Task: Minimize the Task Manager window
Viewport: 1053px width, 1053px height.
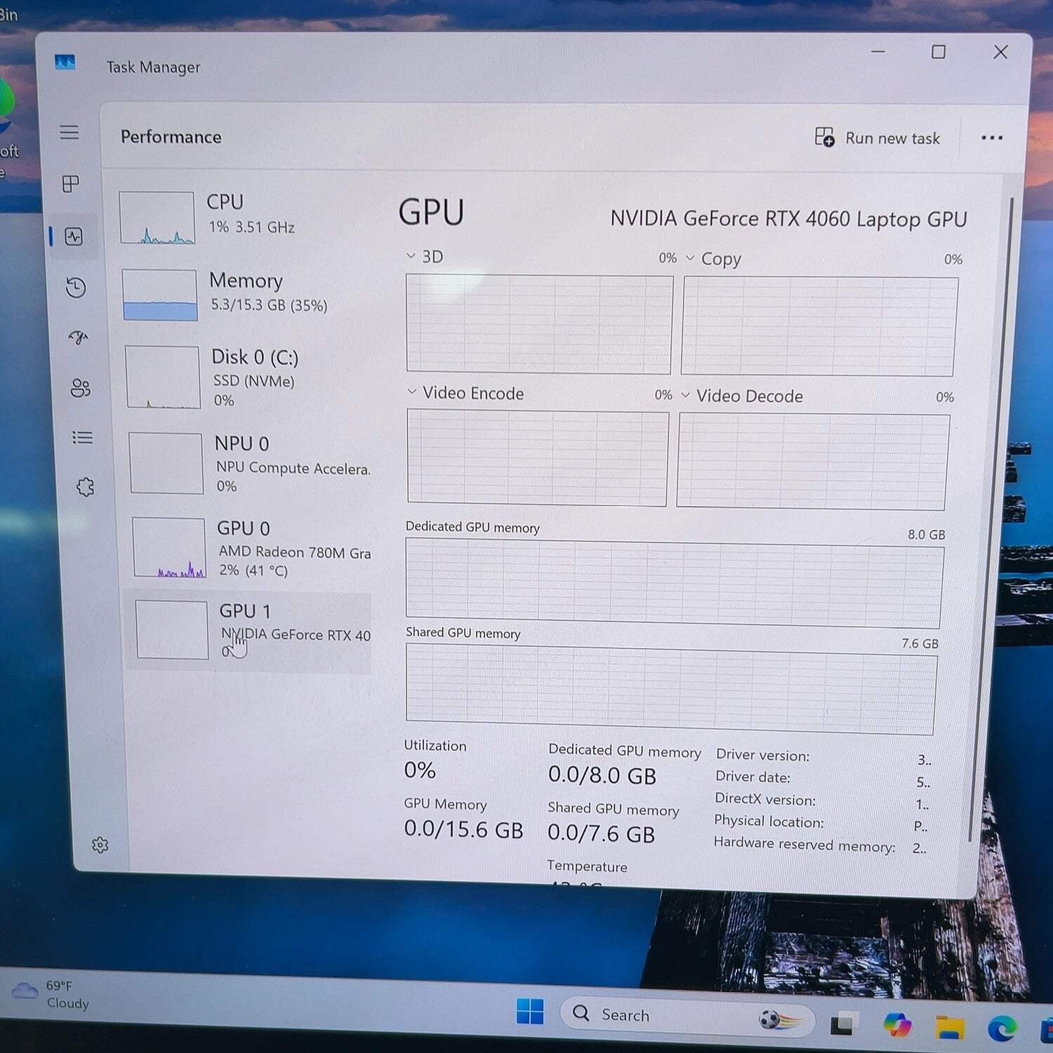Action: [x=877, y=51]
